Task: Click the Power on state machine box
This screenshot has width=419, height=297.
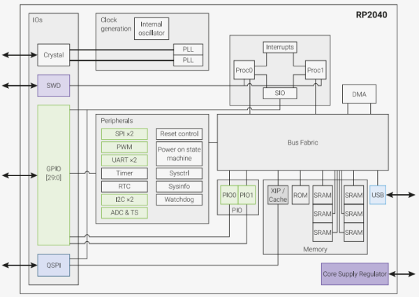Action: [x=179, y=154]
